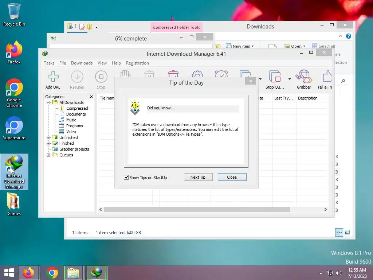Open the Downloads menu

pyautogui.click(x=82, y=63)
